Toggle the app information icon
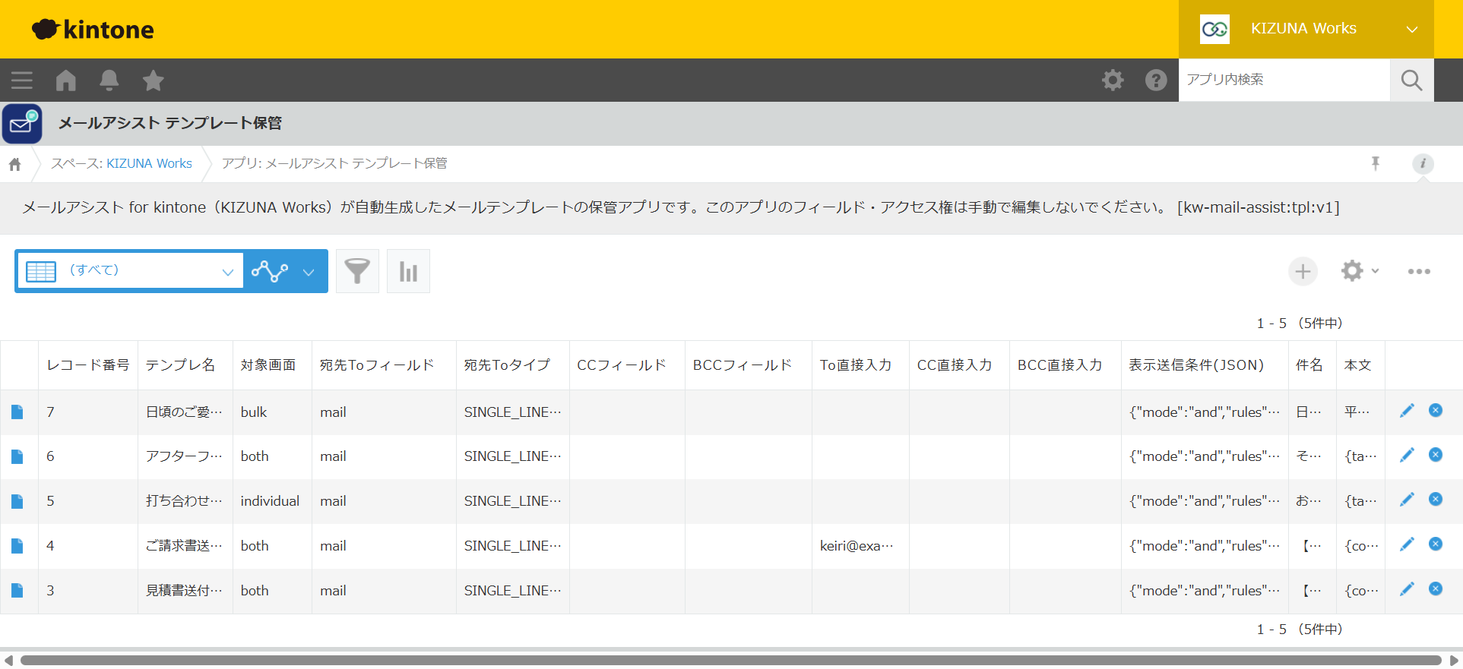 [x=1423, y=163]
